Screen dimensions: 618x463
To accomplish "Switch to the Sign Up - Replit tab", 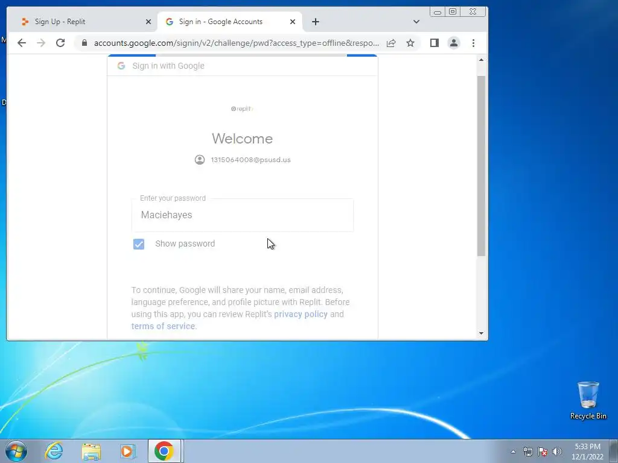I will [x=81, y=22].
